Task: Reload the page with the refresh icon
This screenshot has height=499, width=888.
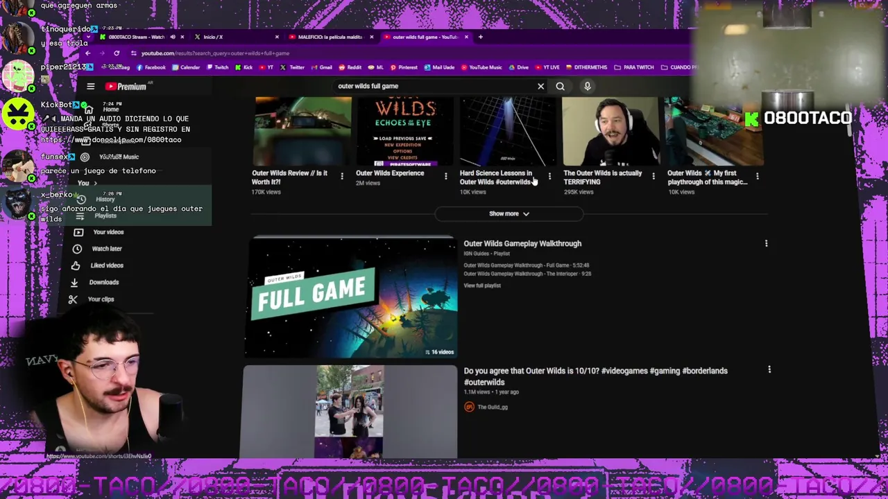Action: (117, 53)
